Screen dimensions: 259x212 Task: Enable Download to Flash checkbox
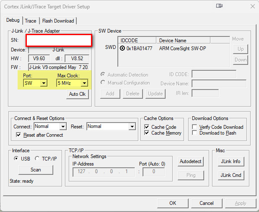click(194, 133)
